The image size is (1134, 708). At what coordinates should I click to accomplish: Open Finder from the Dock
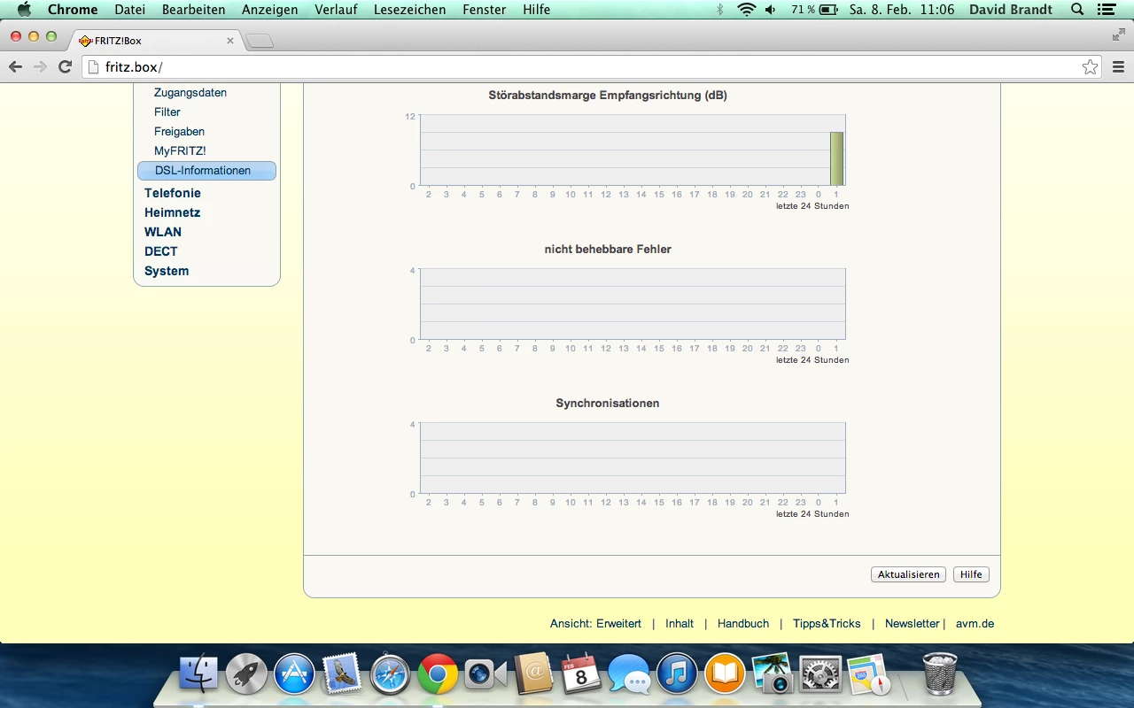point(198,674)
